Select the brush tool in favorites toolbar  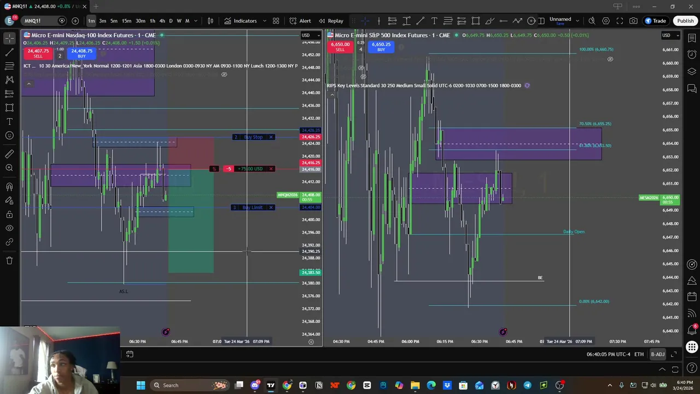pyautogui.click(x=489, y=21)
